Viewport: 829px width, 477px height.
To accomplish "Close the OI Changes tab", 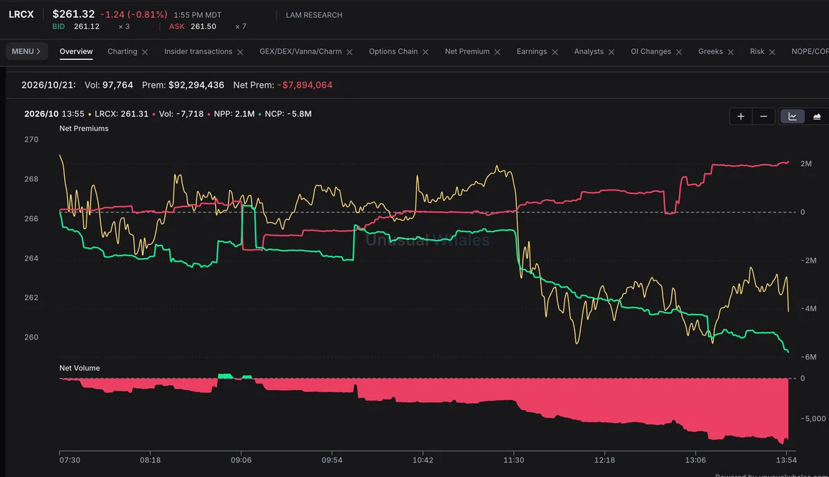I will 679,52.
